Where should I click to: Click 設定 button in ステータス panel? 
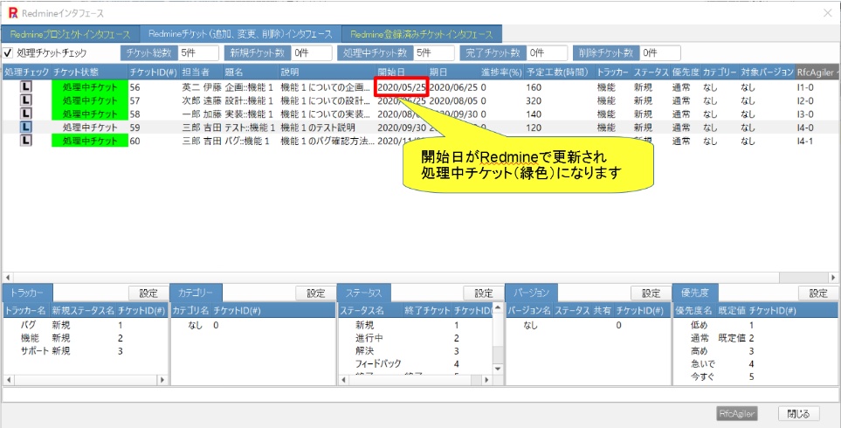pyautogui.click(x=483, y=293)
